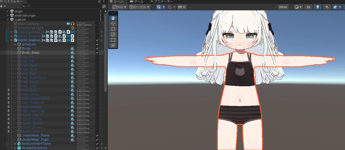Open pivot 中心 dropdown
This screenshot has height=150, width=345.
(120, 7)
